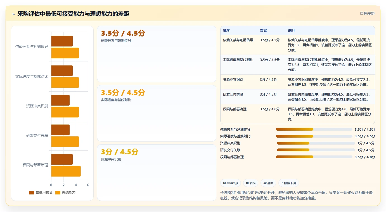This screenshot has height=212, width=386.
Task: Click the 资源冲突识别 chart axis label
Action: pos(37,106)
